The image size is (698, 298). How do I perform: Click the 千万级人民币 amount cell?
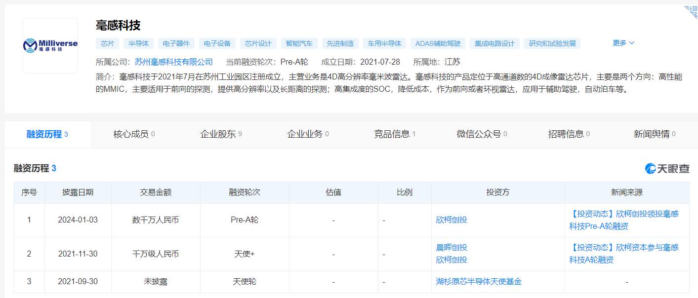[156, 254]
